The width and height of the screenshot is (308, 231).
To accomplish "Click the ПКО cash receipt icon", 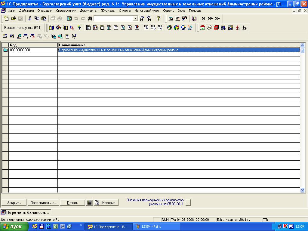I will pos(153,27).
